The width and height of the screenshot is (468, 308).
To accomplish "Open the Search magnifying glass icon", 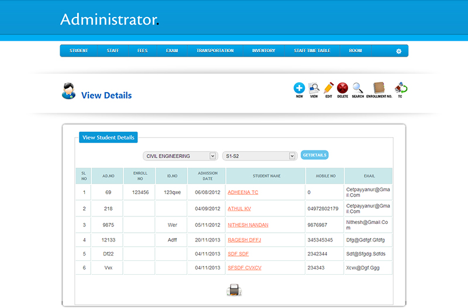I will 357,88.
